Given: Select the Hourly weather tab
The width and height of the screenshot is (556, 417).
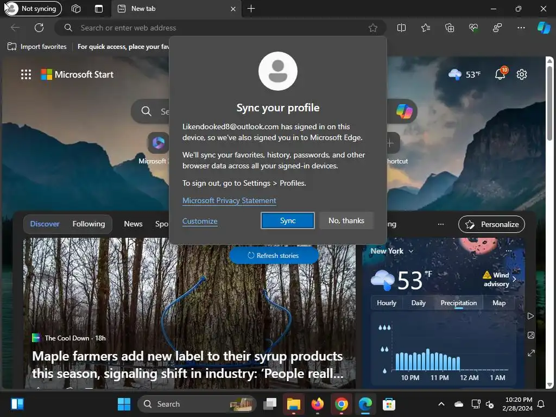Looking at the screenshot, I should (x=387, y=303).
